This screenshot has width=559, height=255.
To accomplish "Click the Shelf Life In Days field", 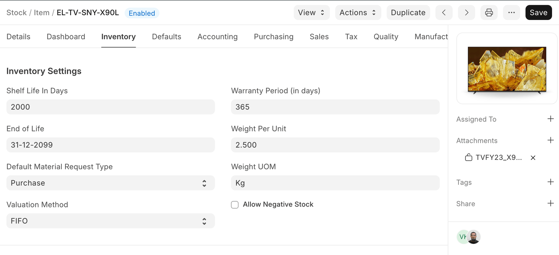I will (110, 107).
